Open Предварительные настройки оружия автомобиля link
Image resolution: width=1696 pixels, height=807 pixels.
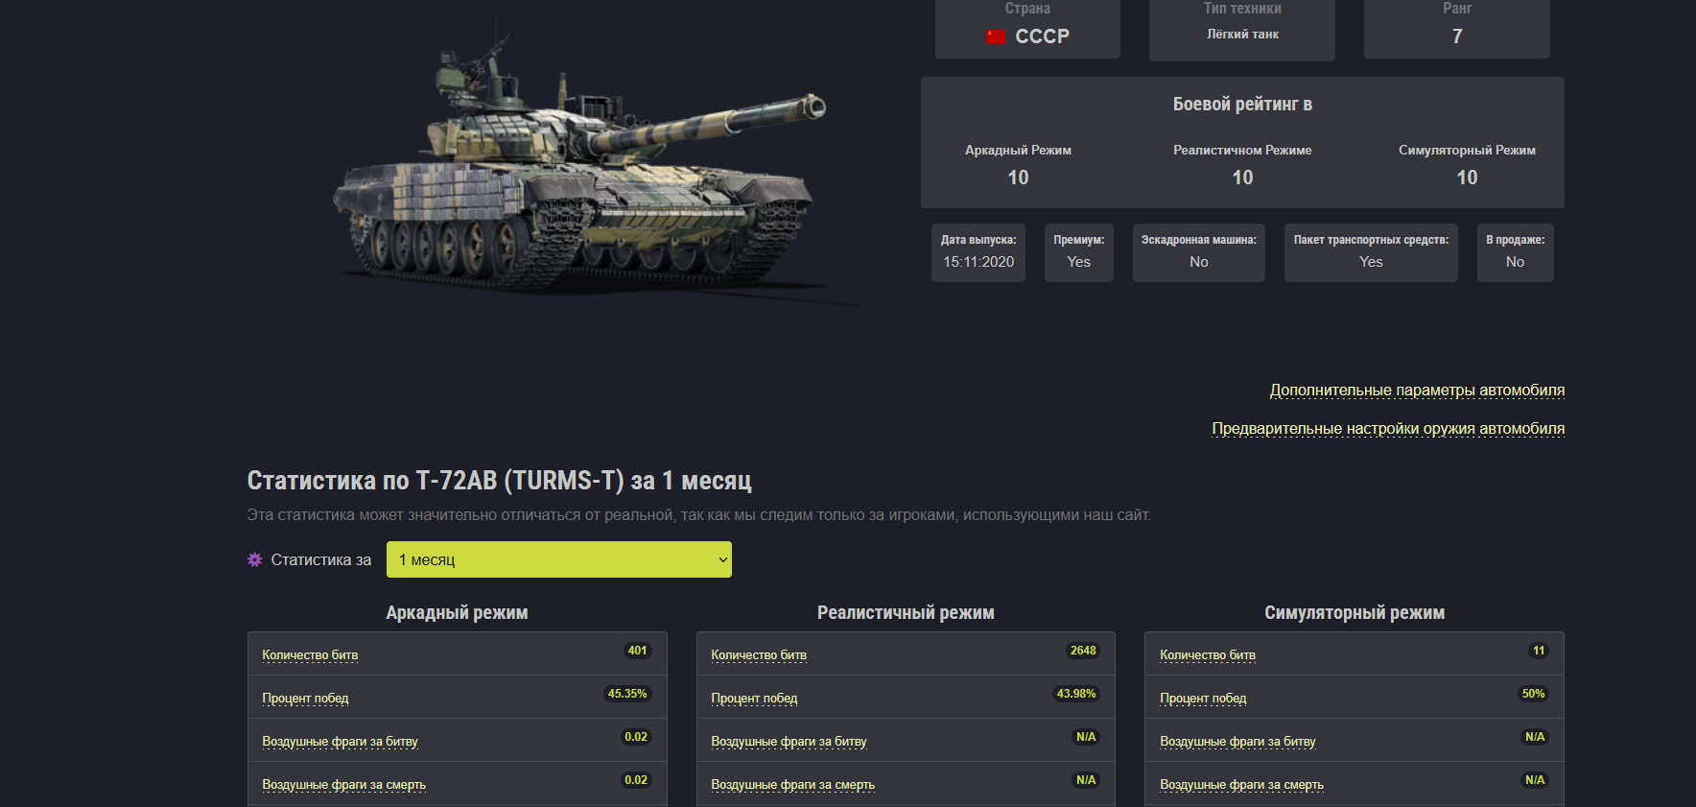[x=1388, y=429]
